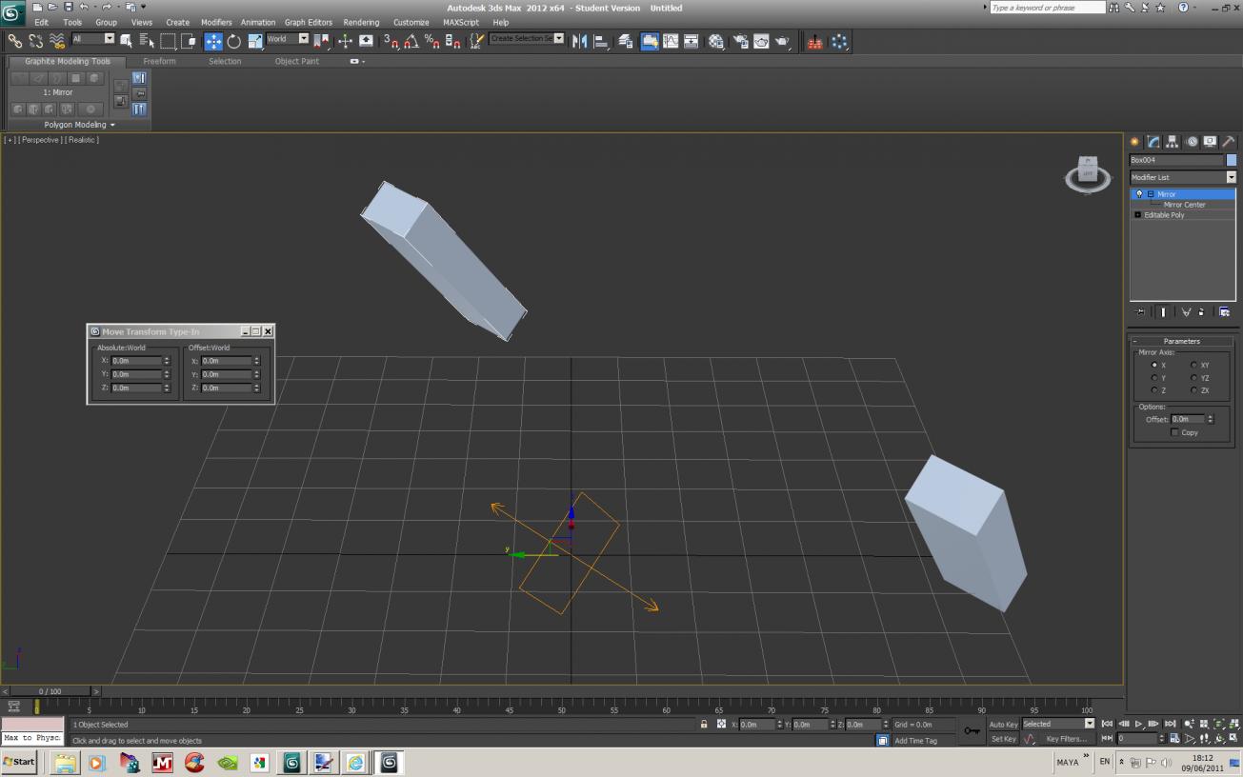Image resolution: width=1243 pixels, height=777 pixels.
Task: Enable the Copy checkbox
Action: pos(1174,432)
